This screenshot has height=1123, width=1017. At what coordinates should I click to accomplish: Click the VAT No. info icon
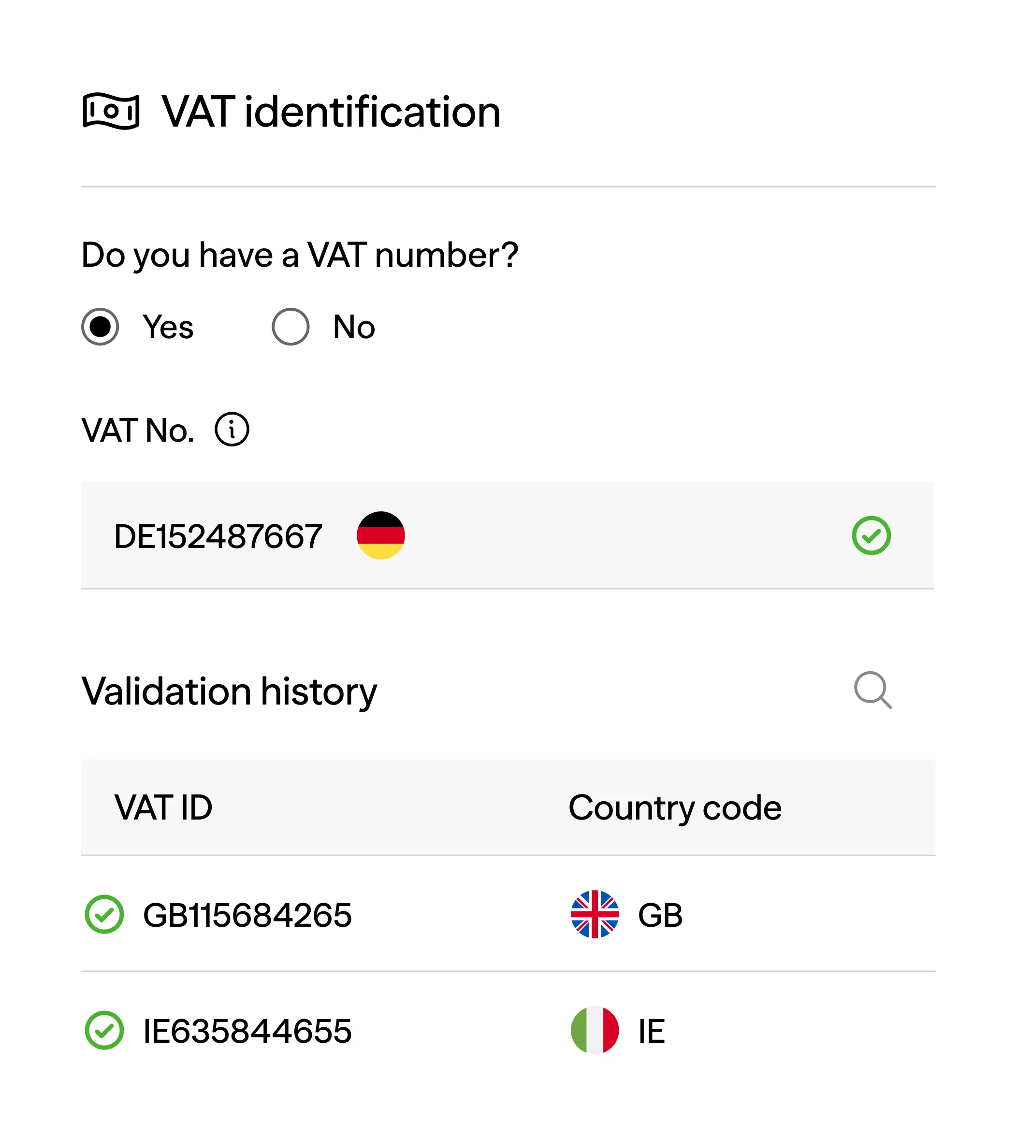coord(232,429)
